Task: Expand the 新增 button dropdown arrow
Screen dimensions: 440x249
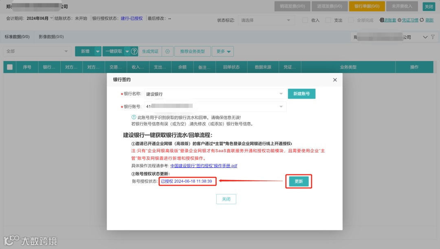Action: click(x=98, y=51)
